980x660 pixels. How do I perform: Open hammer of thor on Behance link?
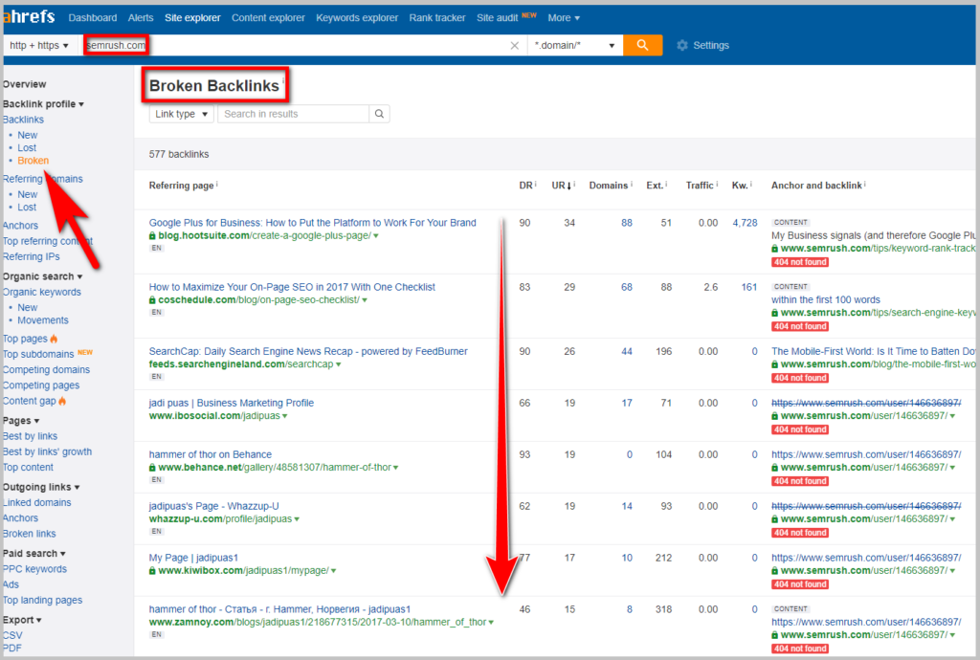(x=210, y=454)
